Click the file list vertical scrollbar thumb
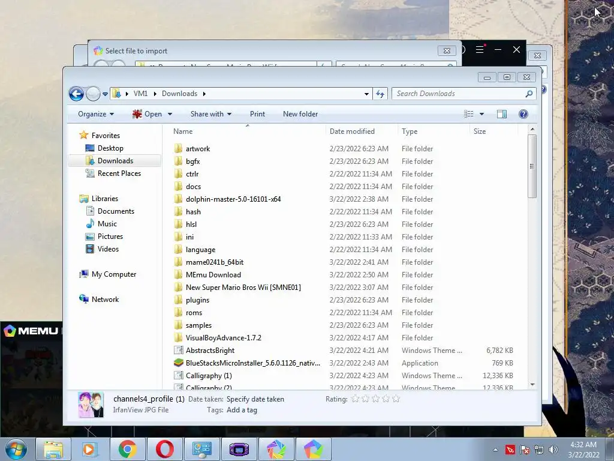614x461 pixels. [532, 166]
